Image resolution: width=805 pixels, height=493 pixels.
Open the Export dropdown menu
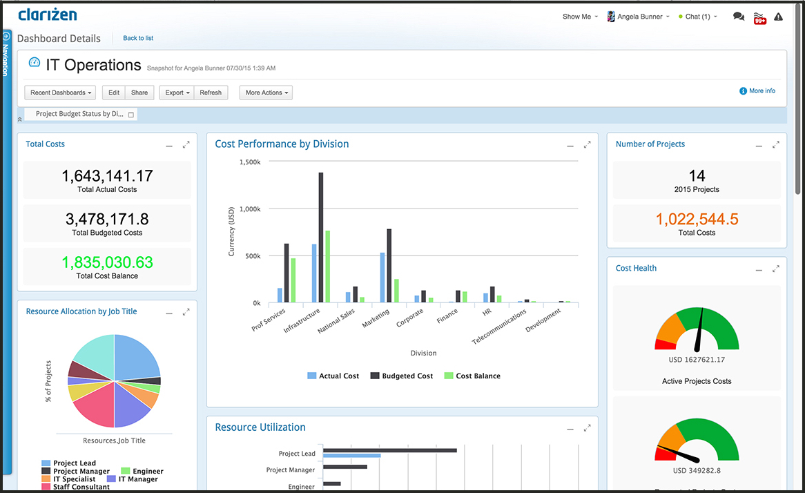pos(177,93)
